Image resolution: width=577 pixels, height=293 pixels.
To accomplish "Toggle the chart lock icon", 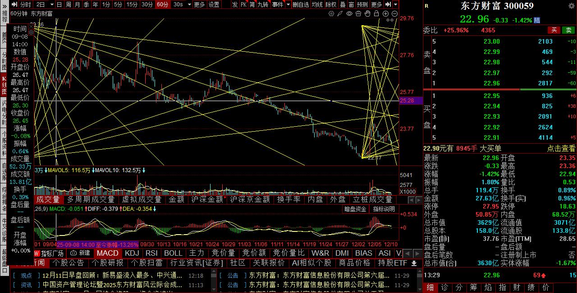I will click(x=376, y=14).
